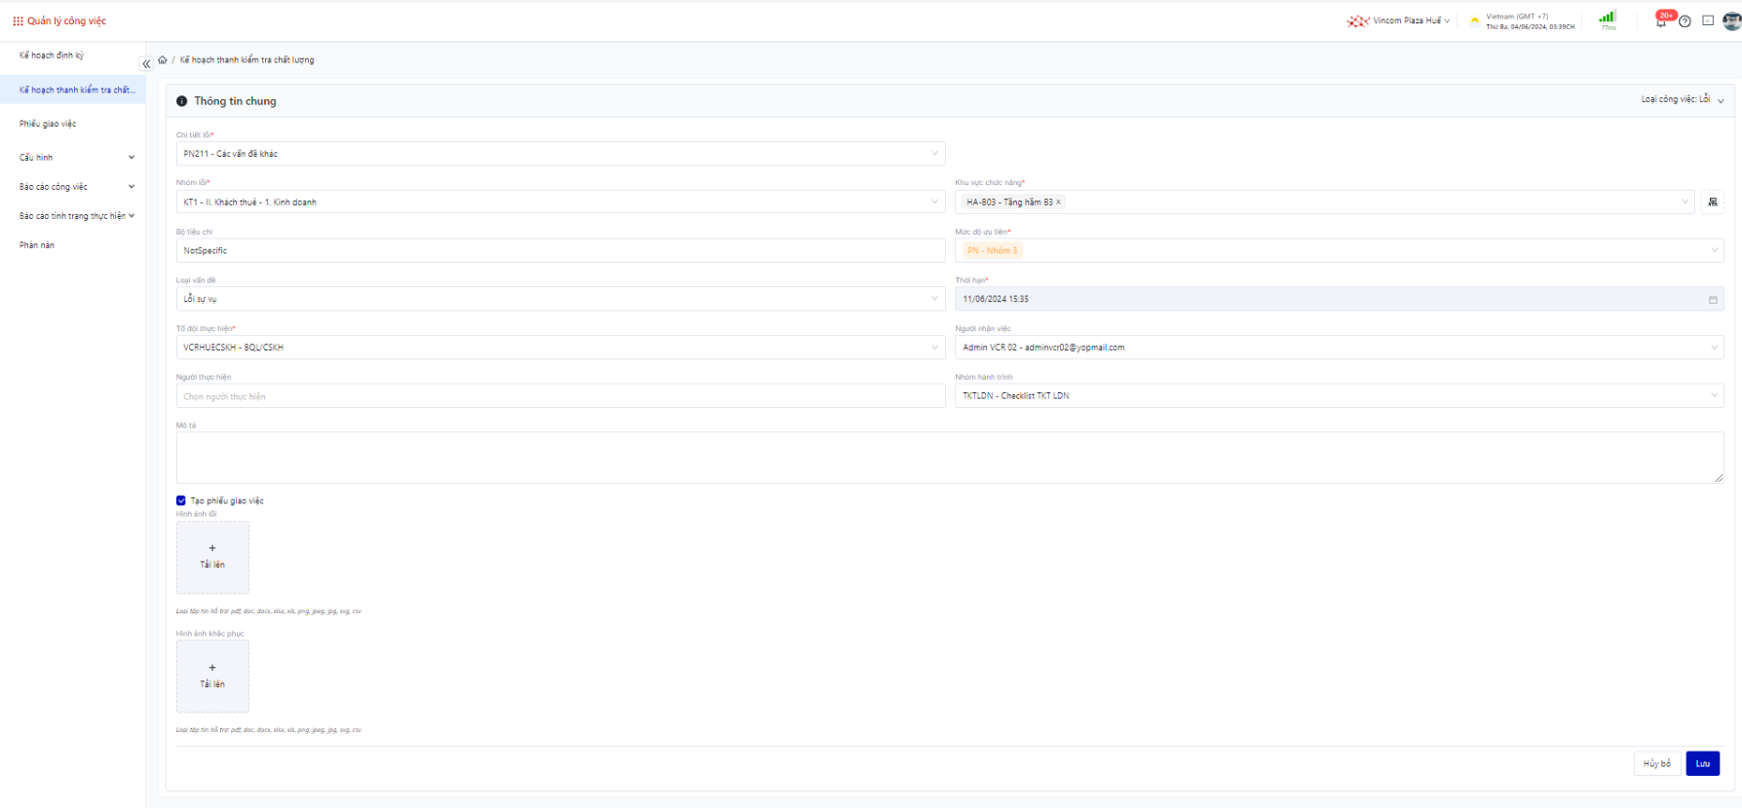The height and width of the screenshot is (808, 1742).
Task: Click into the Mô tả text area
Action: (949, 458)
